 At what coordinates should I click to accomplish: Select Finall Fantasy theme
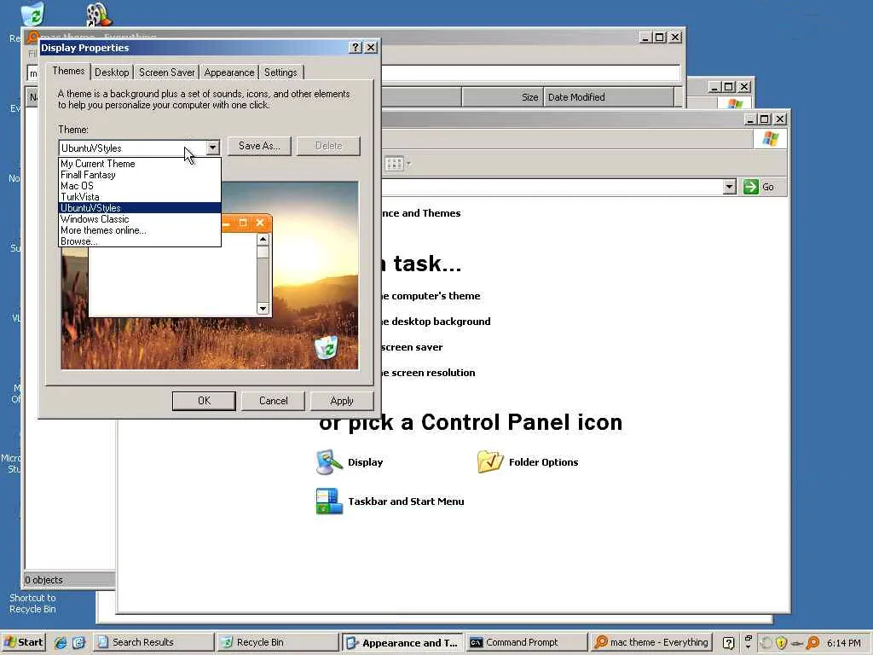tap(139, 175)
